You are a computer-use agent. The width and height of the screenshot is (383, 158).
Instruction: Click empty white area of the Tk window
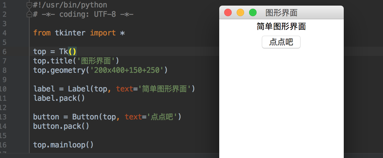pyautogui.click(x=281, y=103)
